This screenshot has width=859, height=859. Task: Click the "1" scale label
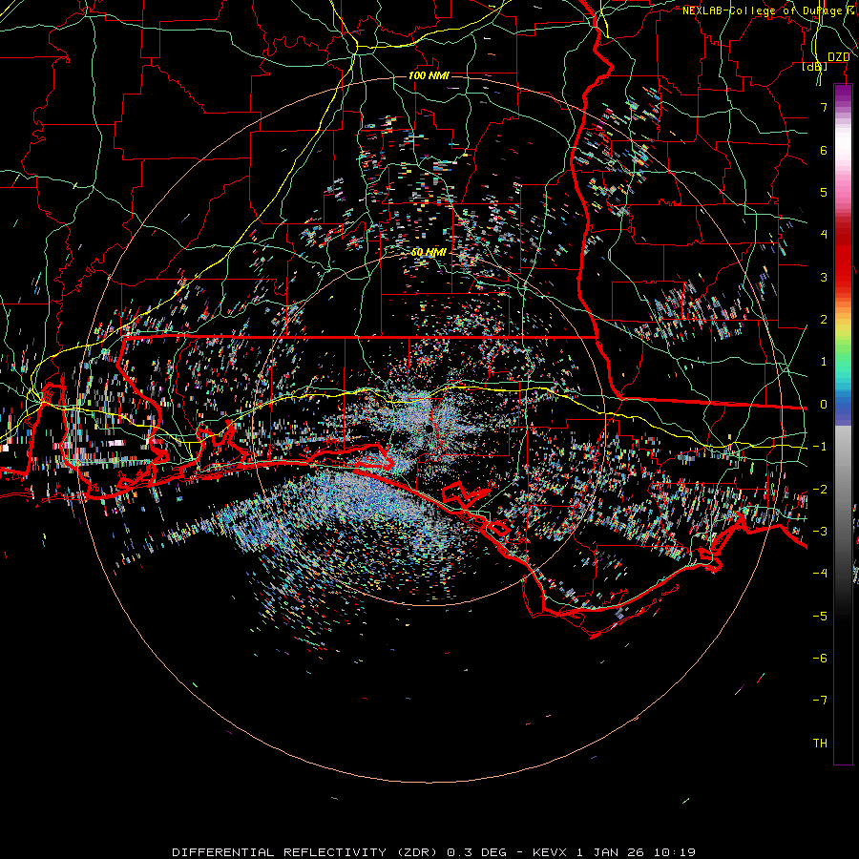pyautogui.click(x=824, y=362)
